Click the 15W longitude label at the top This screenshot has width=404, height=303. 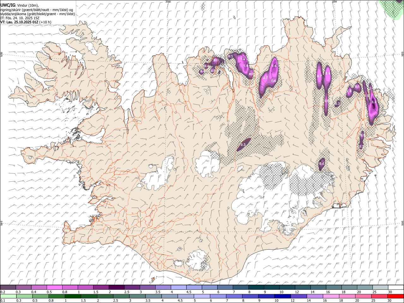tap(334, 2)
